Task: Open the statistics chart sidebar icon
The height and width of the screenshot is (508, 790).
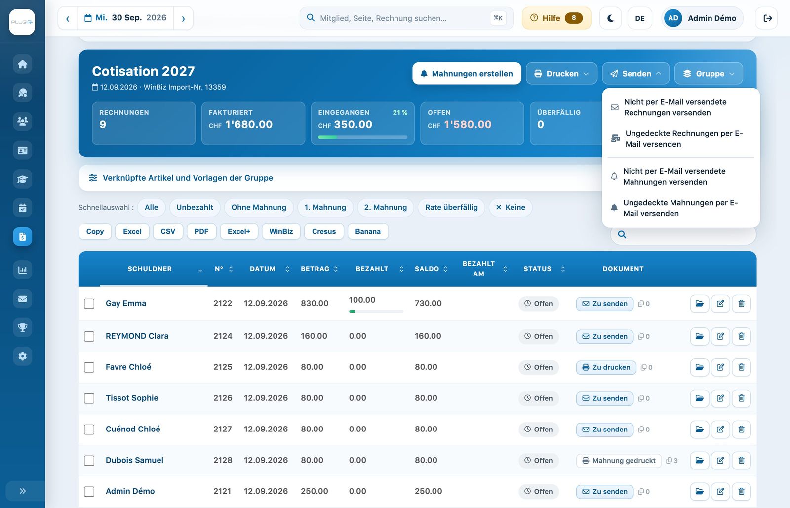Action: pyautogui.click(x=22, y=270)
